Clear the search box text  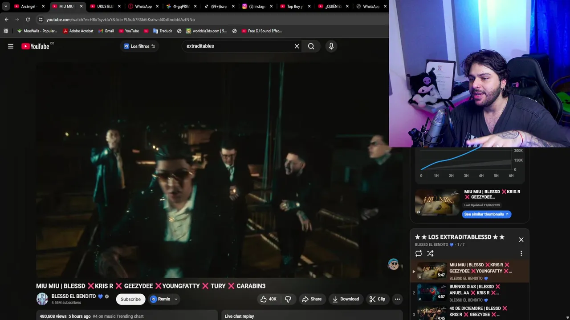(297, 46)
